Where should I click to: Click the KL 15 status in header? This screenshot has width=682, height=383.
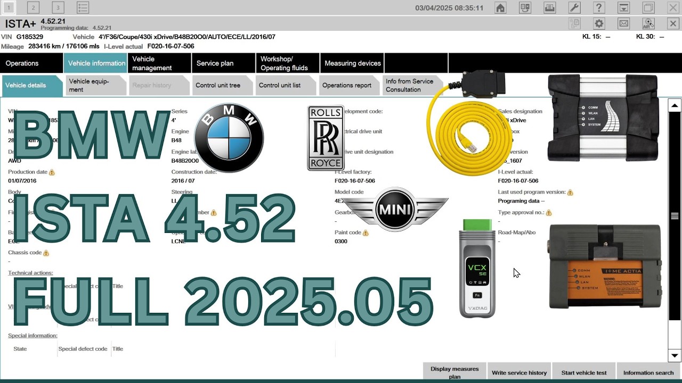[596, 37]
